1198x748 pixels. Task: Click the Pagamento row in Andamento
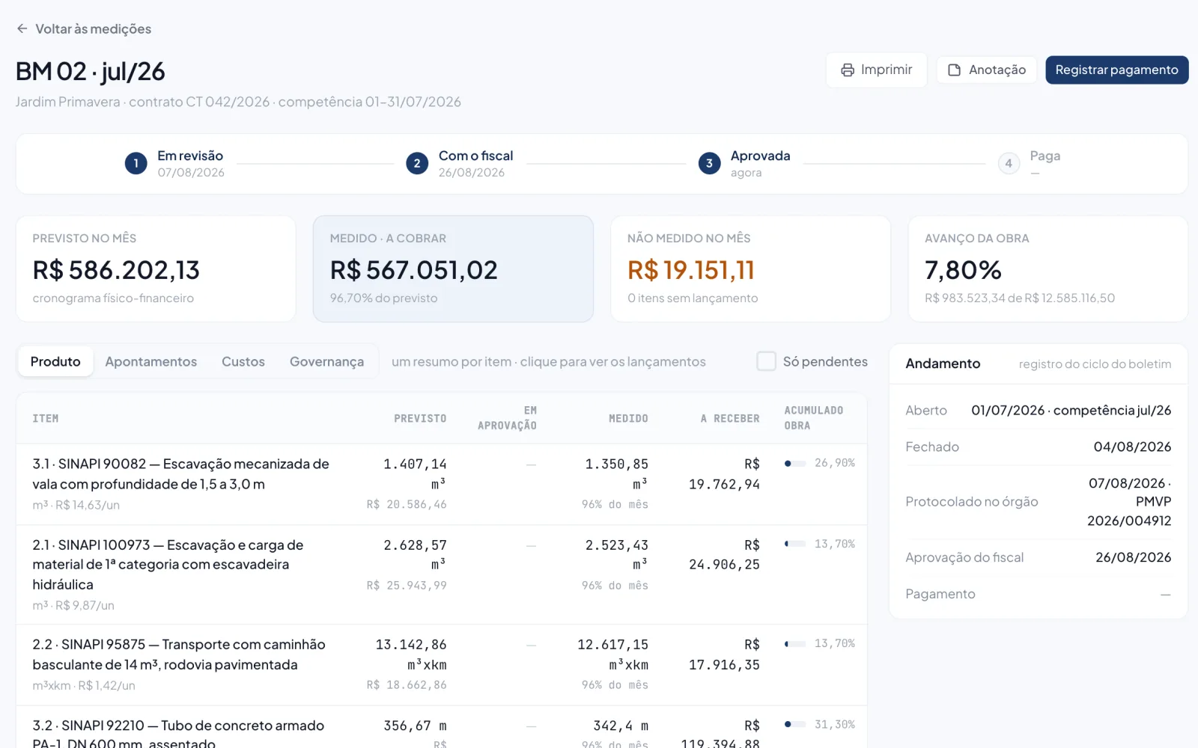tap(1038, 594)
